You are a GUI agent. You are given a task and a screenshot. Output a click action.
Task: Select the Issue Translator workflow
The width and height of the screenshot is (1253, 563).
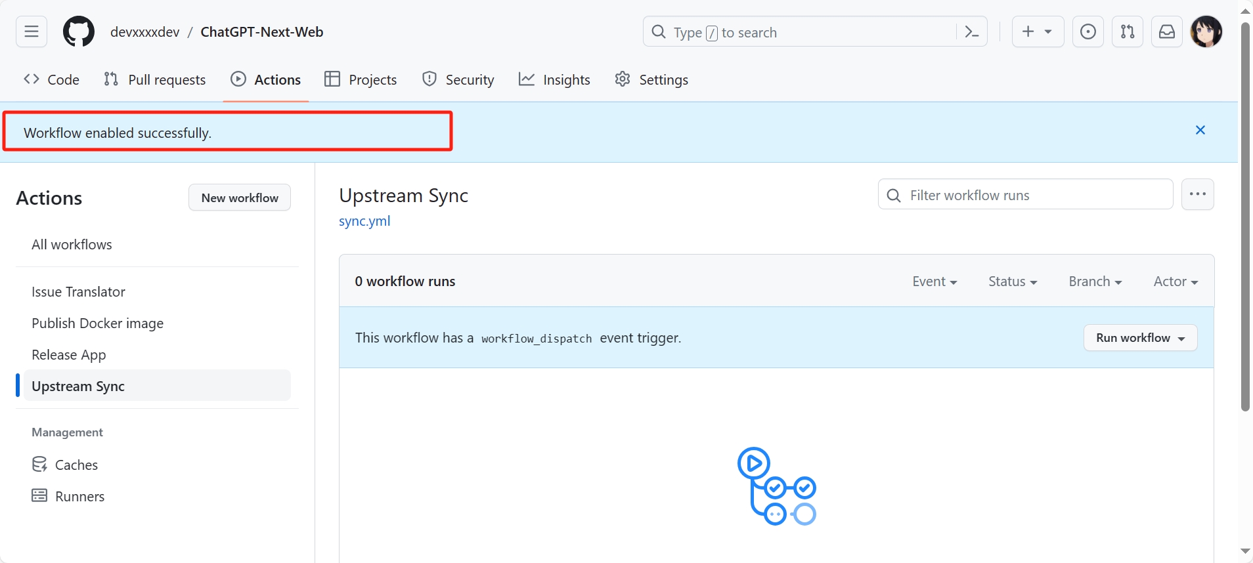[157, 291]
